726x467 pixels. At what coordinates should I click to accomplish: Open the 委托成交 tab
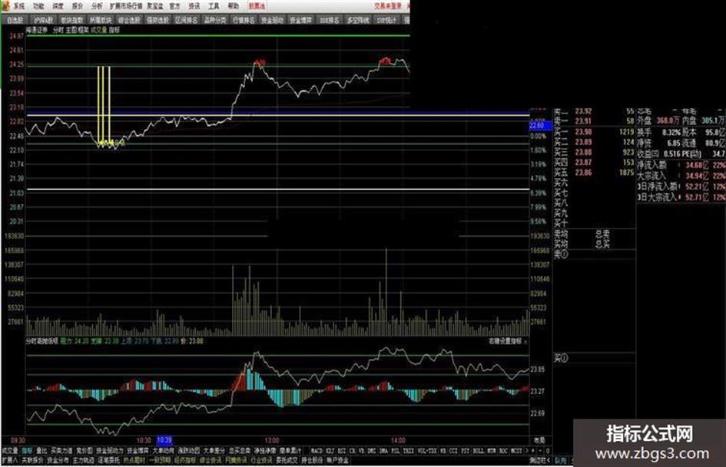point(287,461)
